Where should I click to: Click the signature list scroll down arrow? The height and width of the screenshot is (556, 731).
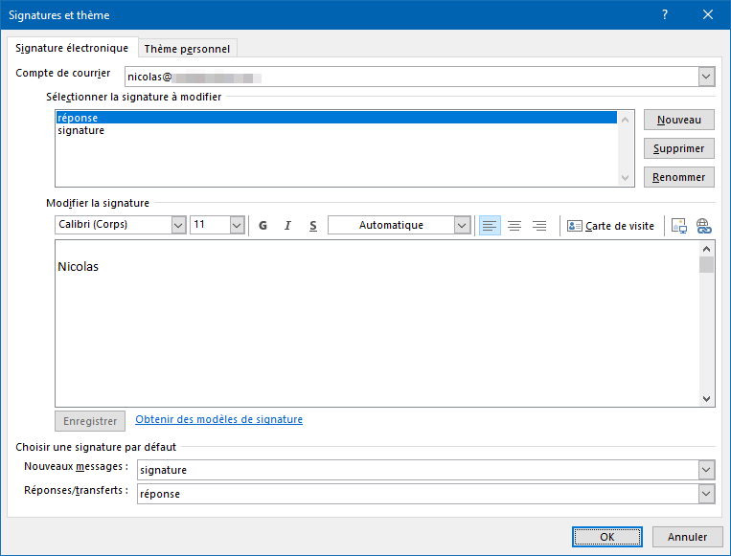[626, 178]
